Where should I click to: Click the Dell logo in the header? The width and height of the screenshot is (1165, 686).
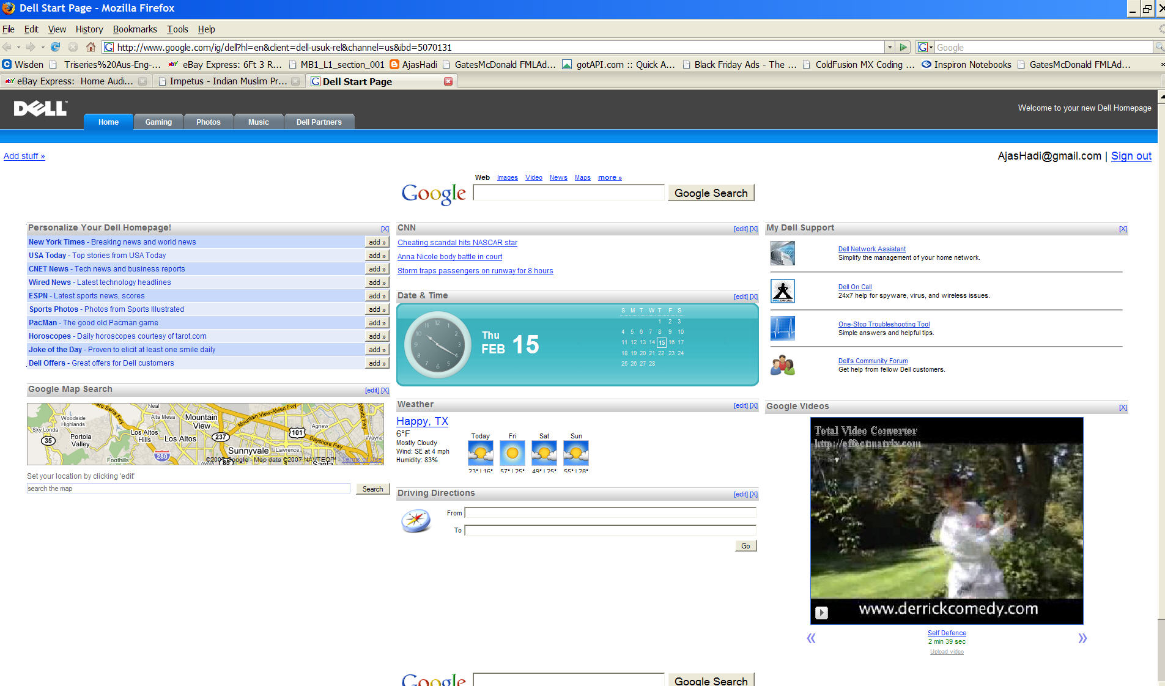(x=40, y=109)
